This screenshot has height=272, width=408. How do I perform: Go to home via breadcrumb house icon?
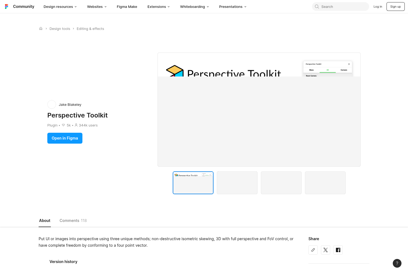click(x=41, y=29)
